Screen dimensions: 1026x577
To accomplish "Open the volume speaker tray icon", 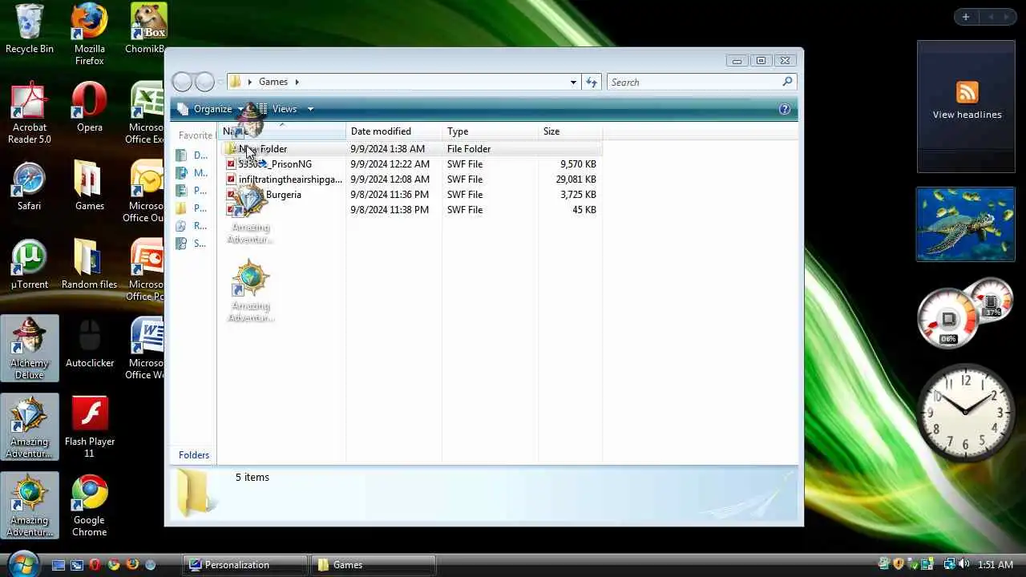I will [963, 564].
